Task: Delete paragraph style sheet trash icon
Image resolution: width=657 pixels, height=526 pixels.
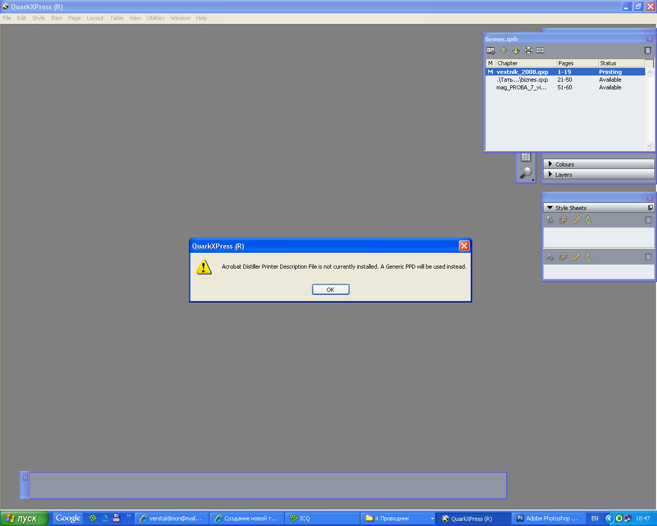Action: (x=648, y=220)
